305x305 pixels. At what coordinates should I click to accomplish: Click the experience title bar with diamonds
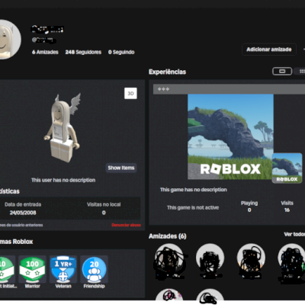[229, 89]
